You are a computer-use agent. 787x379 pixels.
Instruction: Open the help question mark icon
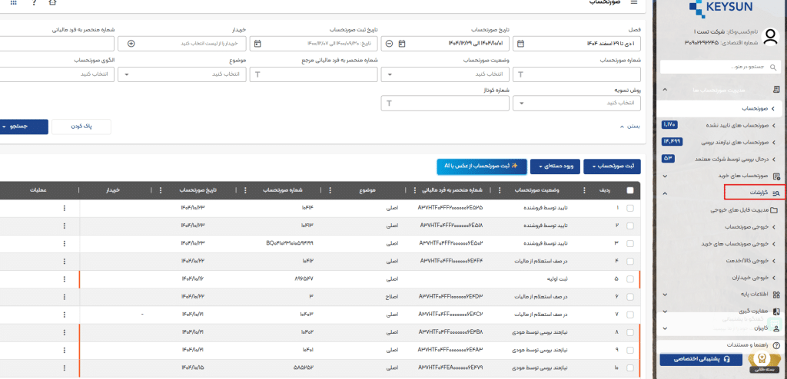click(33, 3)
